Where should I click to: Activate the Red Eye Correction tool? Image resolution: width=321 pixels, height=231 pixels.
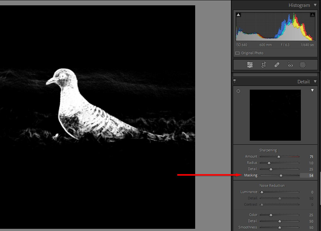tap(290, 65)
